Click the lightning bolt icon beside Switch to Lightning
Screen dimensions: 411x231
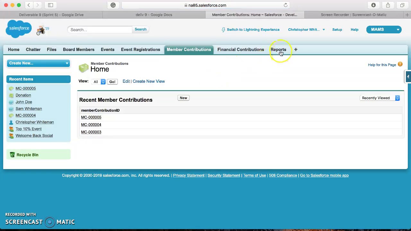pos(223,30)
